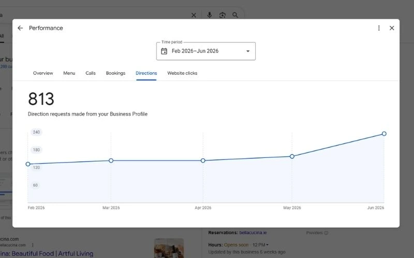
Task: Click the 120 y-axis label
Action: tap(36, 167)
